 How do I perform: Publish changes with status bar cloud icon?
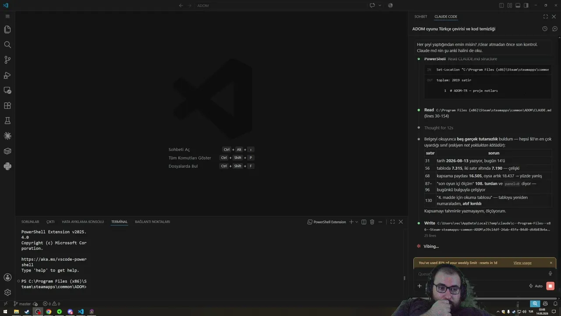pos(36,304)
